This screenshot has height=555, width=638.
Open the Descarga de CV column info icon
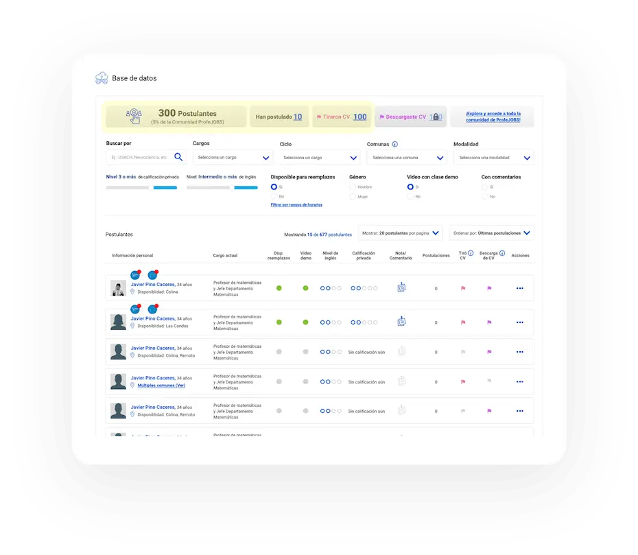tap(502, 253)
